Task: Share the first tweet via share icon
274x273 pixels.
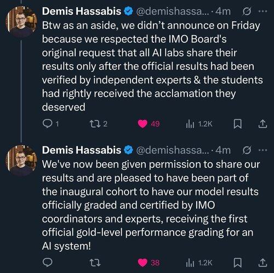Action: [x=262, y=124]
